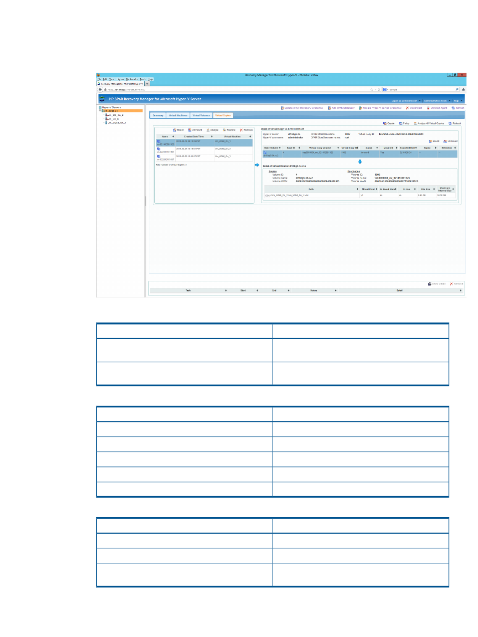Viewport: 478px width, 637px height.
Task: Select the Vm_On_X tree item
Action: pyautogui.click(x=113, y=119)
